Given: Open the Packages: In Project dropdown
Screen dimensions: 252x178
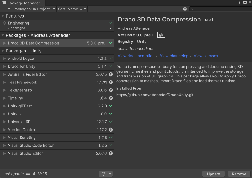Looking at the screenshot, I should [34, 9].
